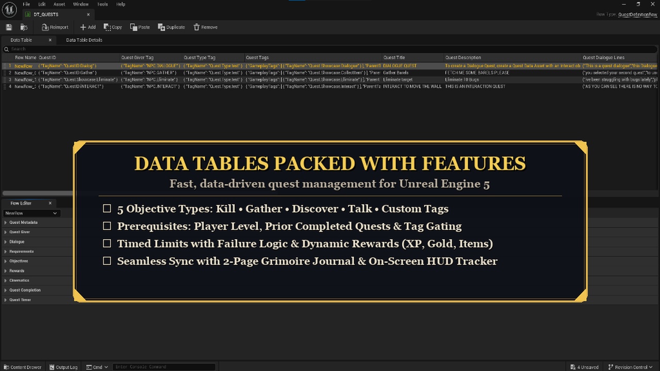Click the Quest Description column header
This screenshot has height=371, width=660.
463,58
